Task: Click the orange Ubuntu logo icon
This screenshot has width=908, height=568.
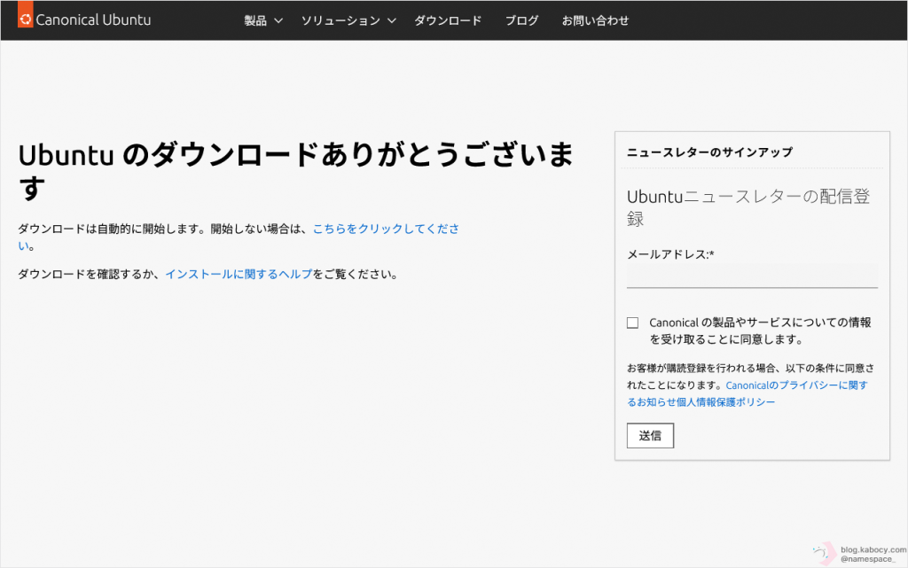Action: coord(24,19)
